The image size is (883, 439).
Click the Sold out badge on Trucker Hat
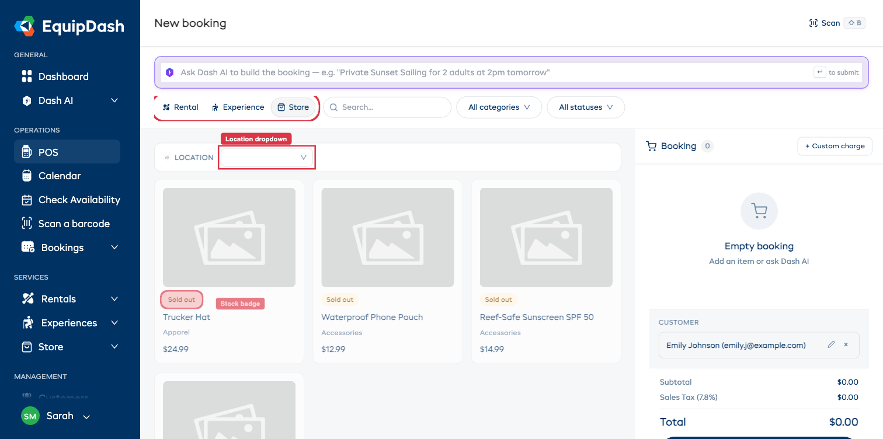(x=182, y=299)
